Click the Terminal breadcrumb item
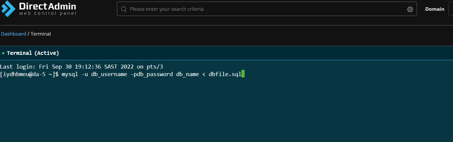453x142 pixels. coord(41,34)
